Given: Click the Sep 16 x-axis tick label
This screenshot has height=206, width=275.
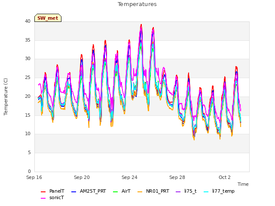Looking at the screenshot, I should coord(34,177).
